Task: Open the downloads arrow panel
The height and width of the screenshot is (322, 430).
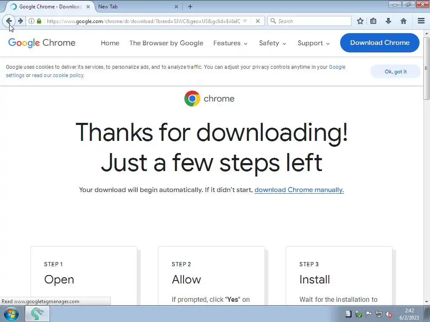Action: pyautogui.click(x=388, y=21)
